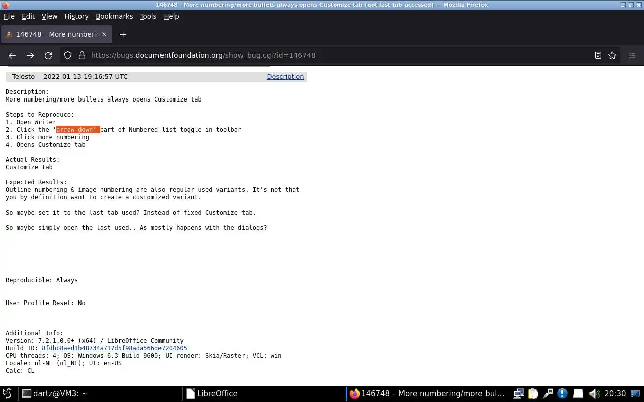Click the 'Steps to Reproduce:' heading
This screenshot has height=402, width=644.
click(x=40, y=115)
